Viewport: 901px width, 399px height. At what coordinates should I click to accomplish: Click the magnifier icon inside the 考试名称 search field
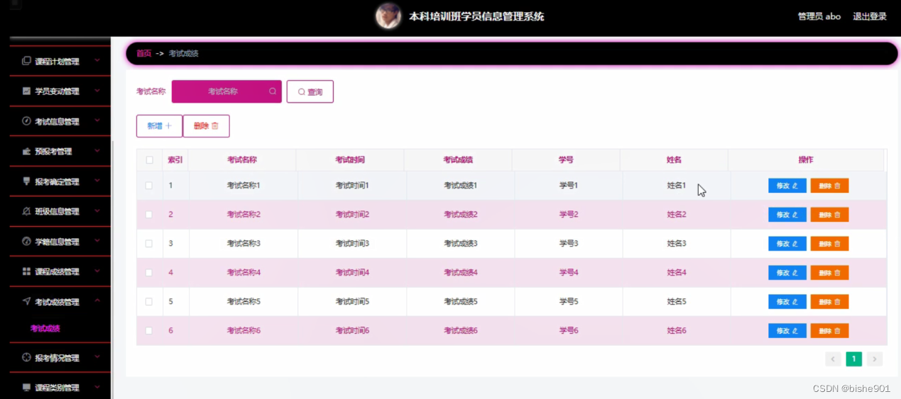[x=273, y=91]
